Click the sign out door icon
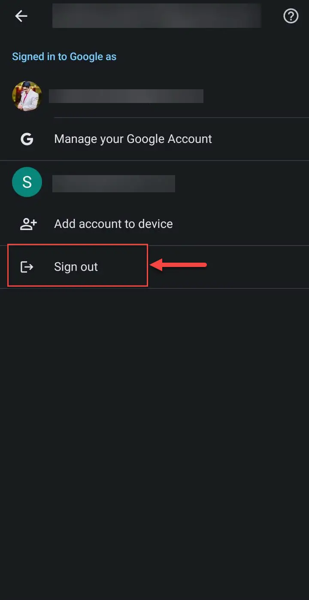This screenshot has height=600, width=309. click(27, 267)
